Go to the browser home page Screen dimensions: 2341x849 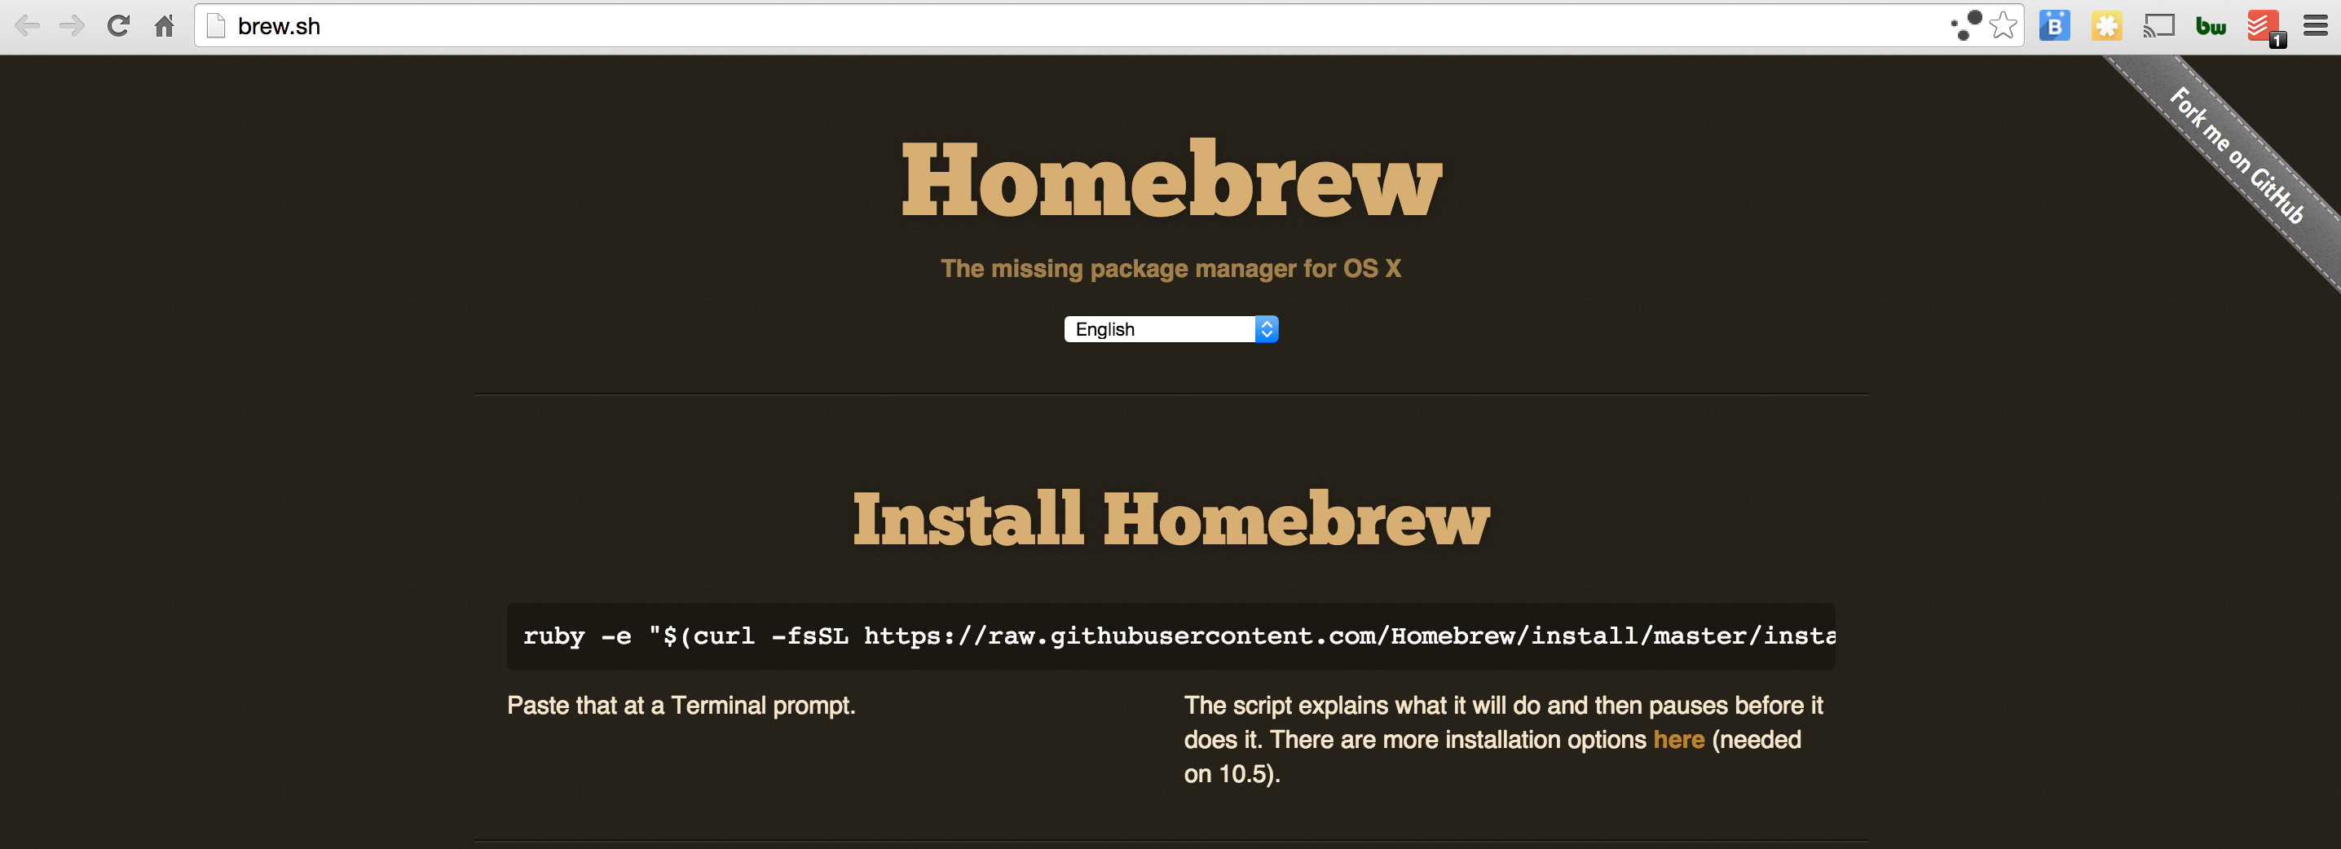pos(165,25)
